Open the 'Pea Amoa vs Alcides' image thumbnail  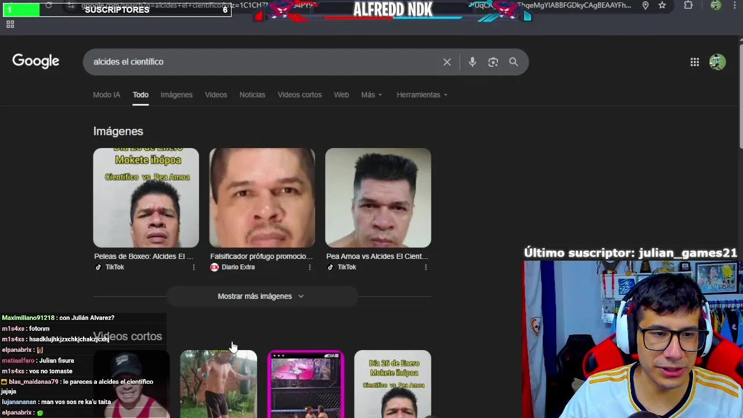point(378,197)
